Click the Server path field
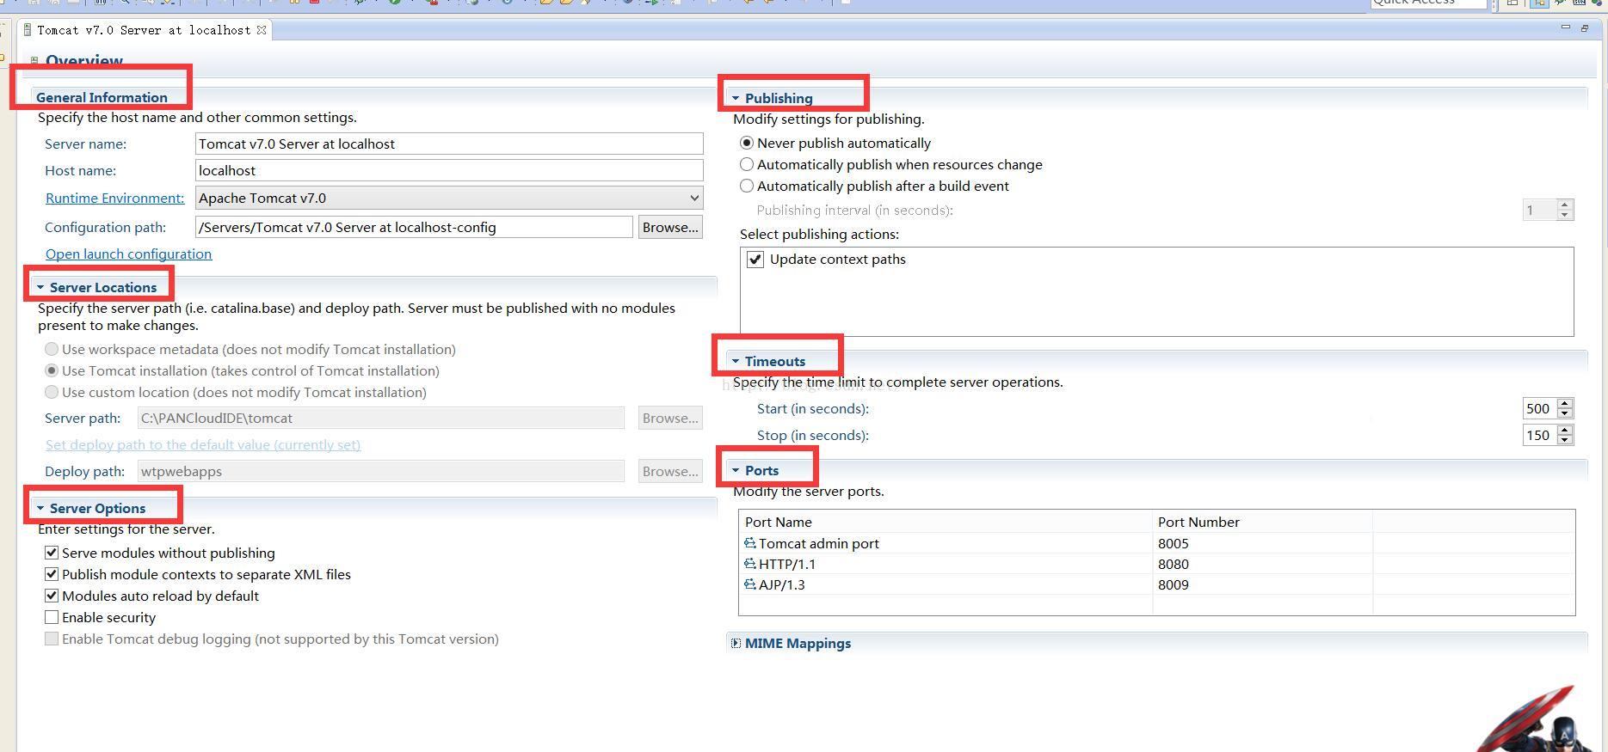 (x=381, y=418)
